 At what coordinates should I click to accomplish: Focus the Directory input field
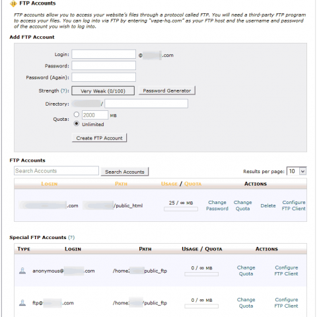point(146,104)
